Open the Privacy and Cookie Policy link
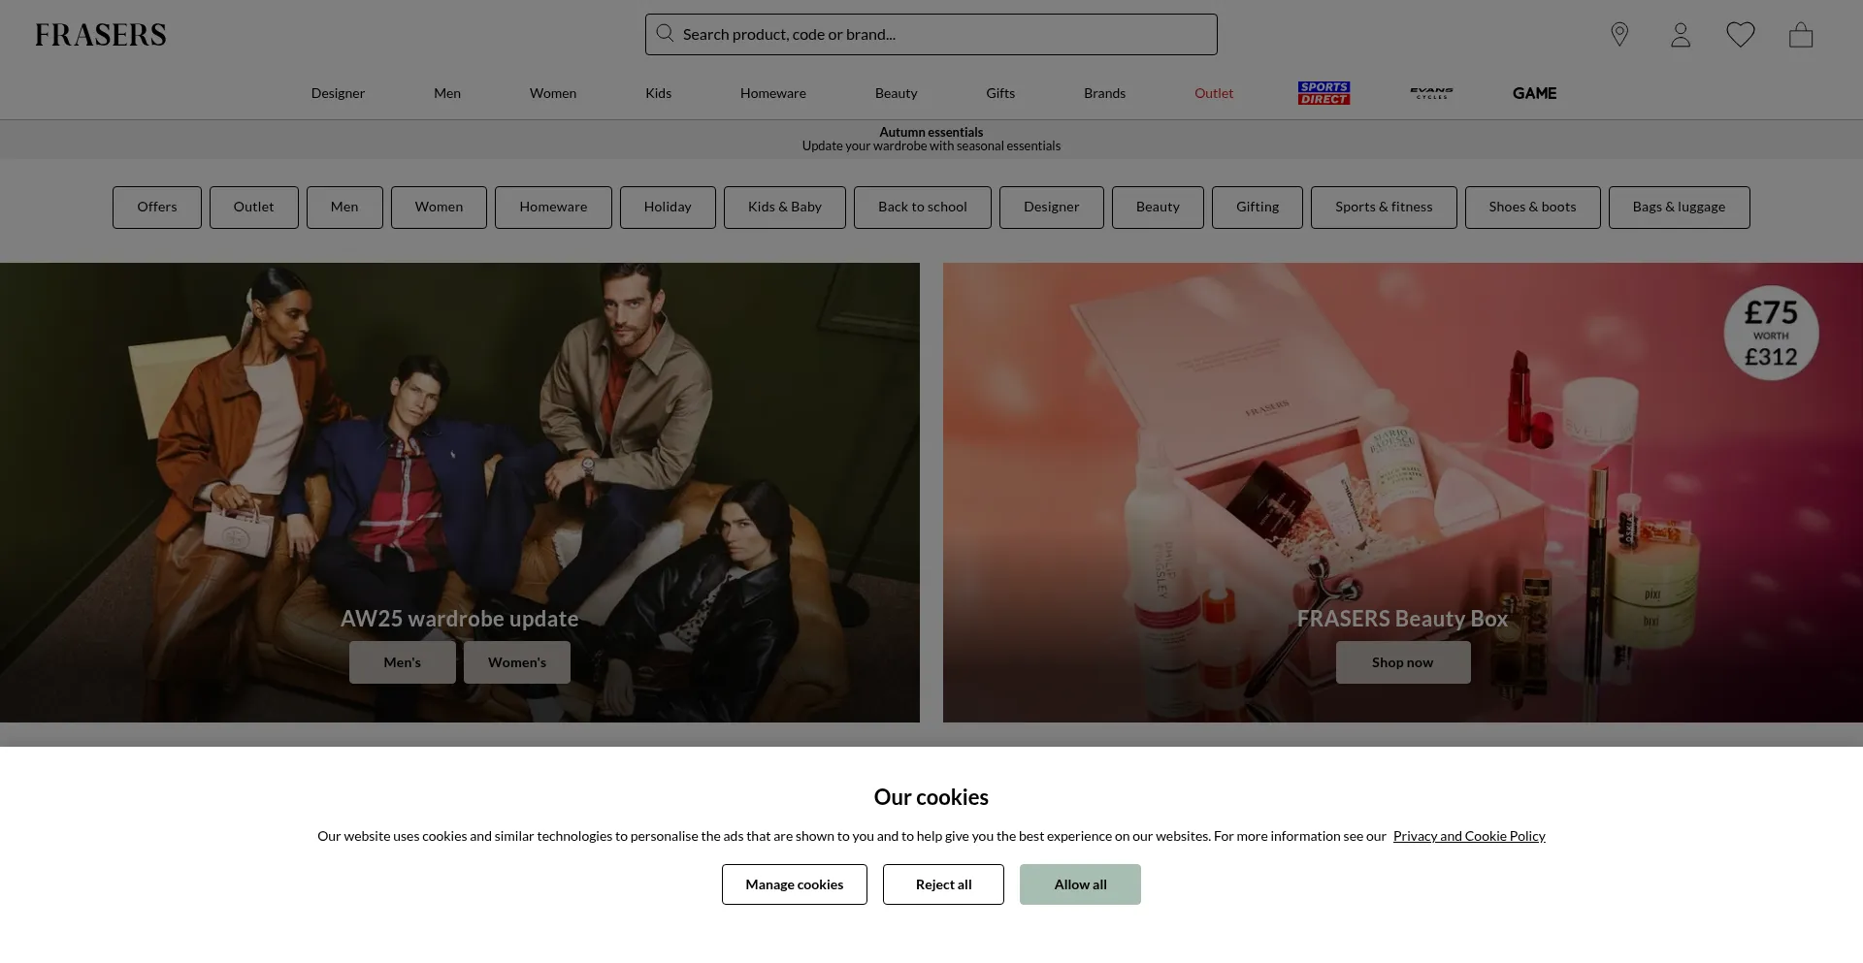The height and width of the screenshot is (963, 1863). [x=1469, y=836]
